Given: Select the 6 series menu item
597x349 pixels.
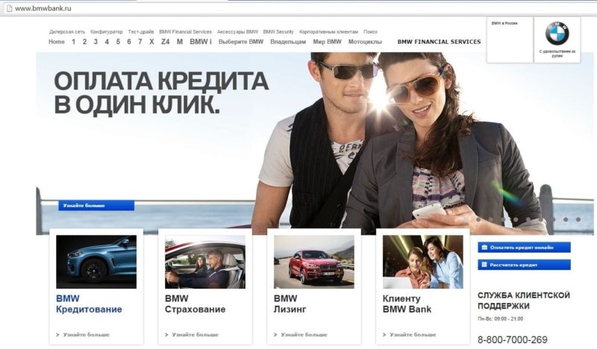Looking at the screenshot, I should (129, 42).
